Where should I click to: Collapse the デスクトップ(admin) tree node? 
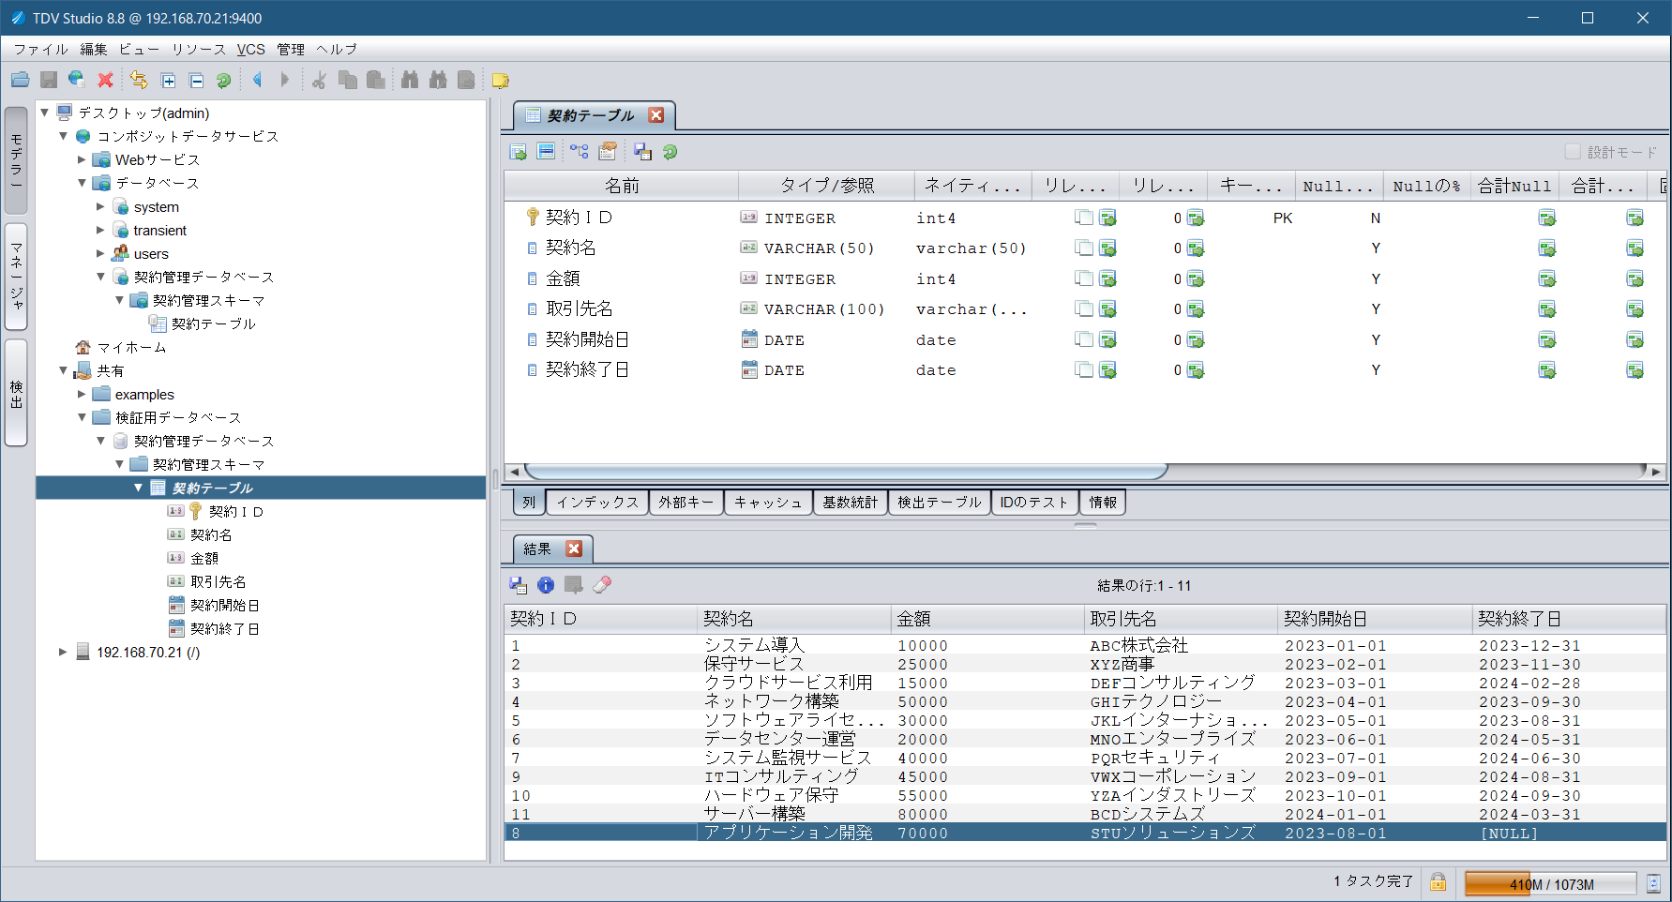(44, 113)
